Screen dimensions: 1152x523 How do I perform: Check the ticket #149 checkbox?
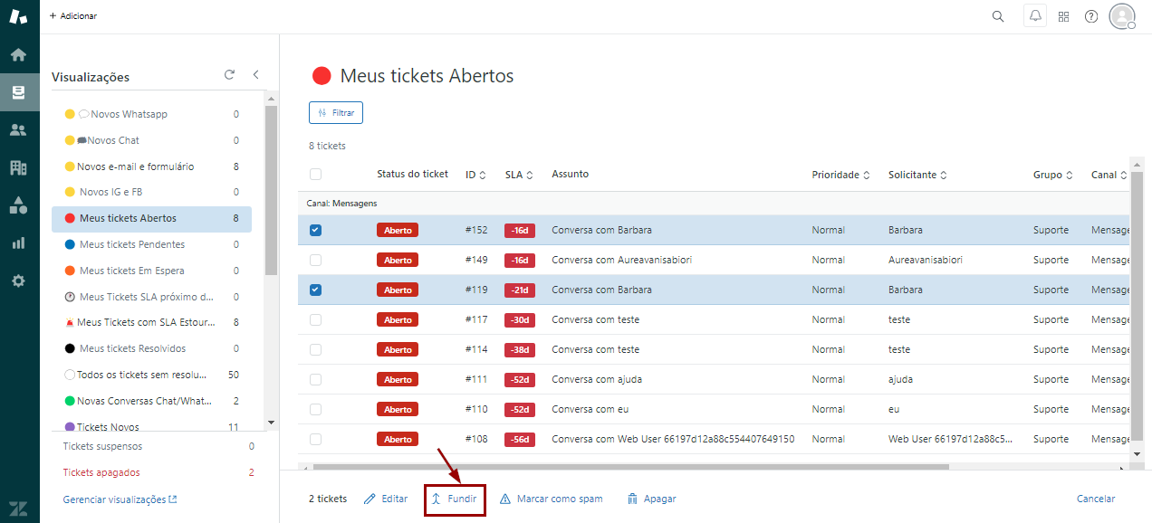(315, 260)
